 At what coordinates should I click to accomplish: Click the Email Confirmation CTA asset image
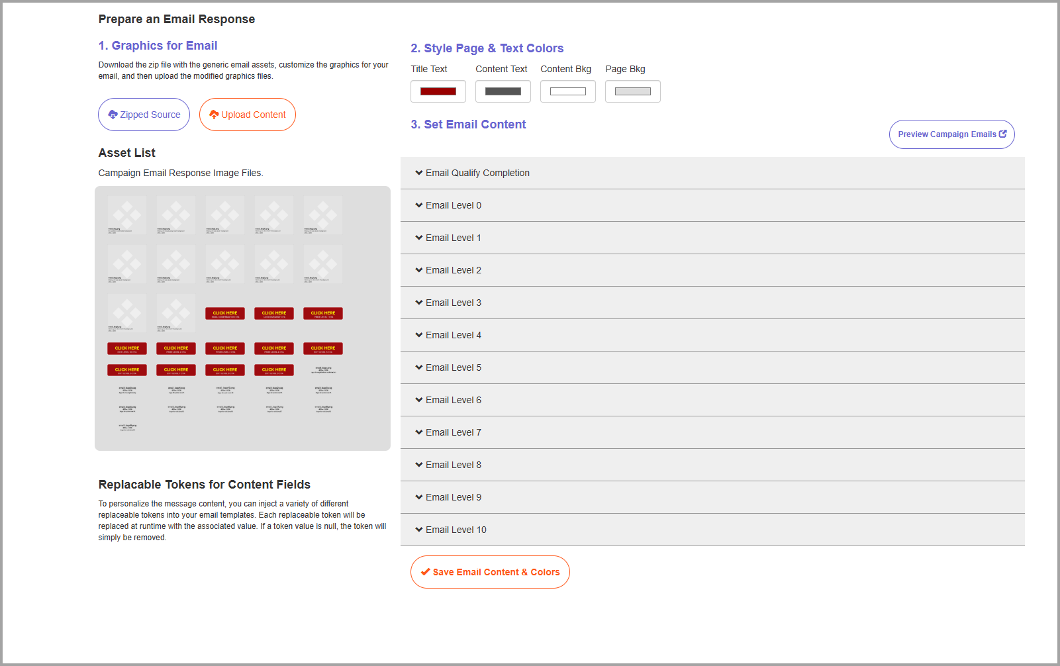pos(225,313)
